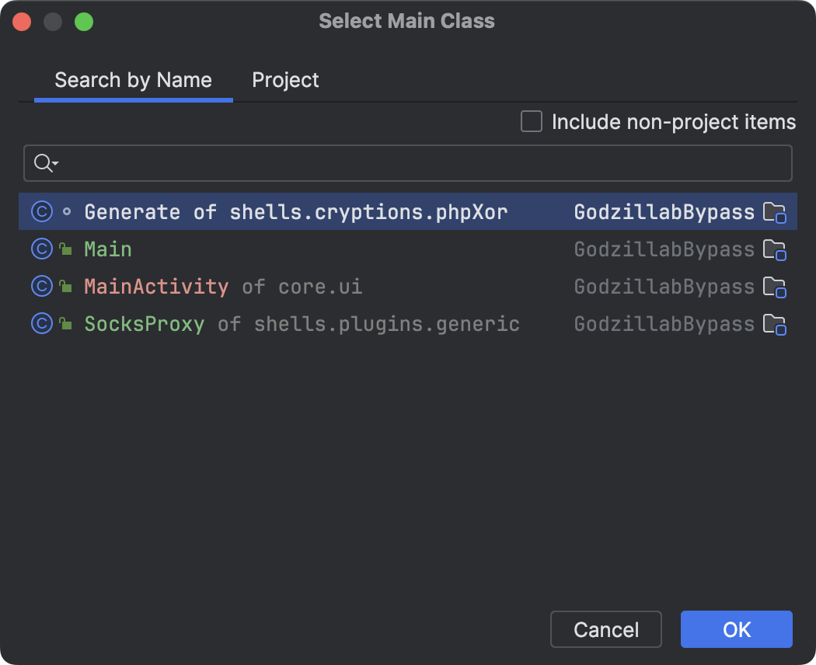The width and height of the screenshot is (816, 665).
Task: Click the class icon beside SocksProxy
Action: 41,323
